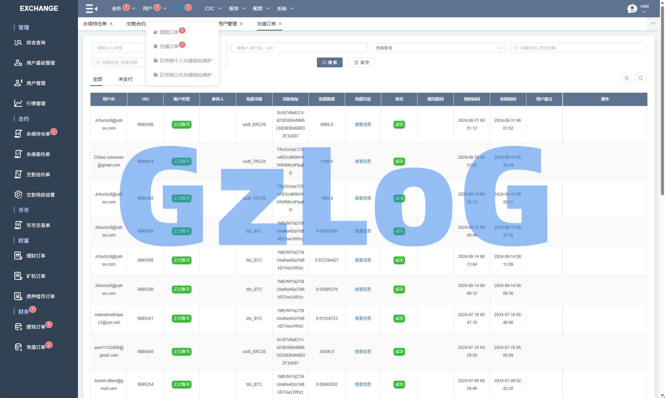Click the round search icon above table

[641, 78]
